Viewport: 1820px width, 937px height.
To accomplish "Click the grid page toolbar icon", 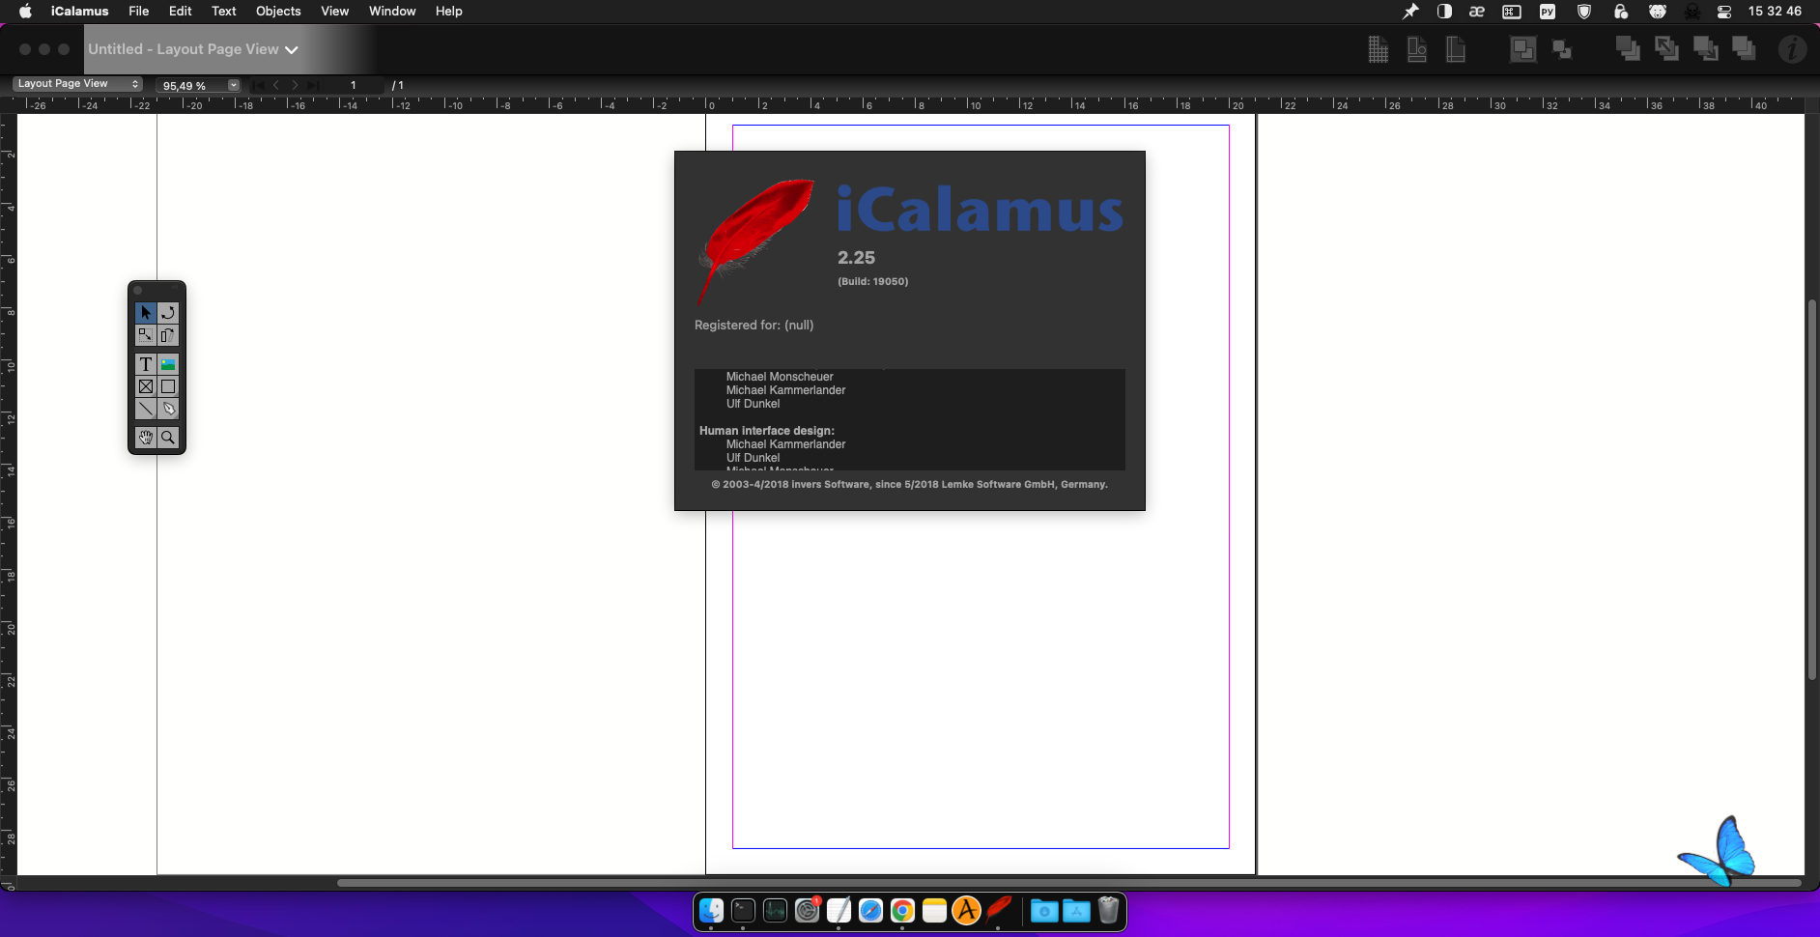I will pyautogui.click(x=1379, y=49).
